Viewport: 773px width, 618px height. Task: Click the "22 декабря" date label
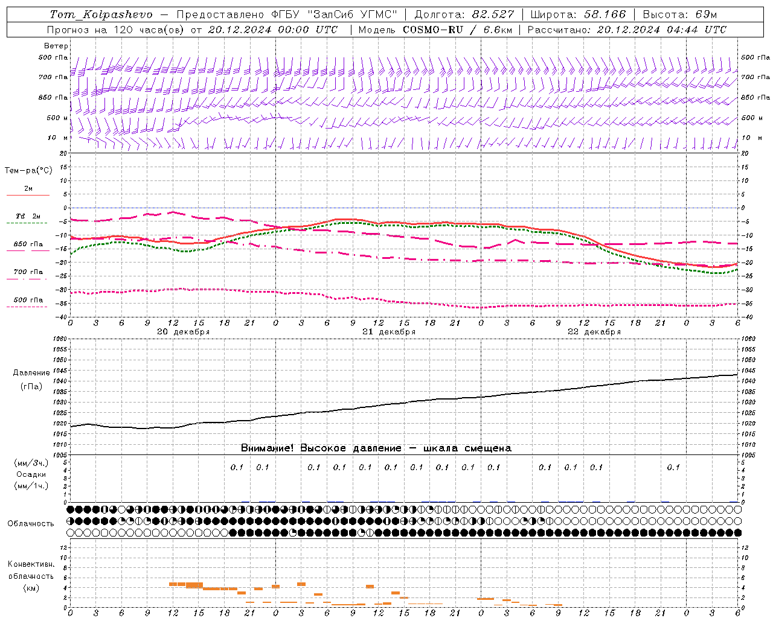pos(594,332)
